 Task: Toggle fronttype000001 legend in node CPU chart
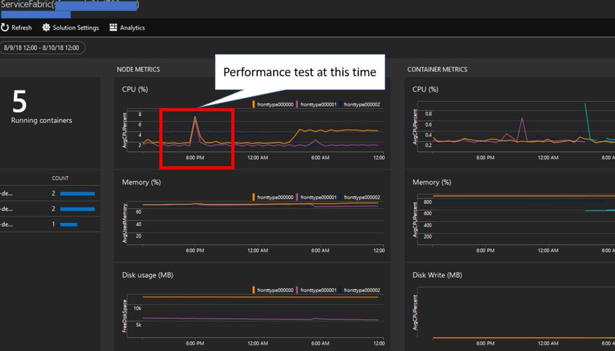[316, 105]
